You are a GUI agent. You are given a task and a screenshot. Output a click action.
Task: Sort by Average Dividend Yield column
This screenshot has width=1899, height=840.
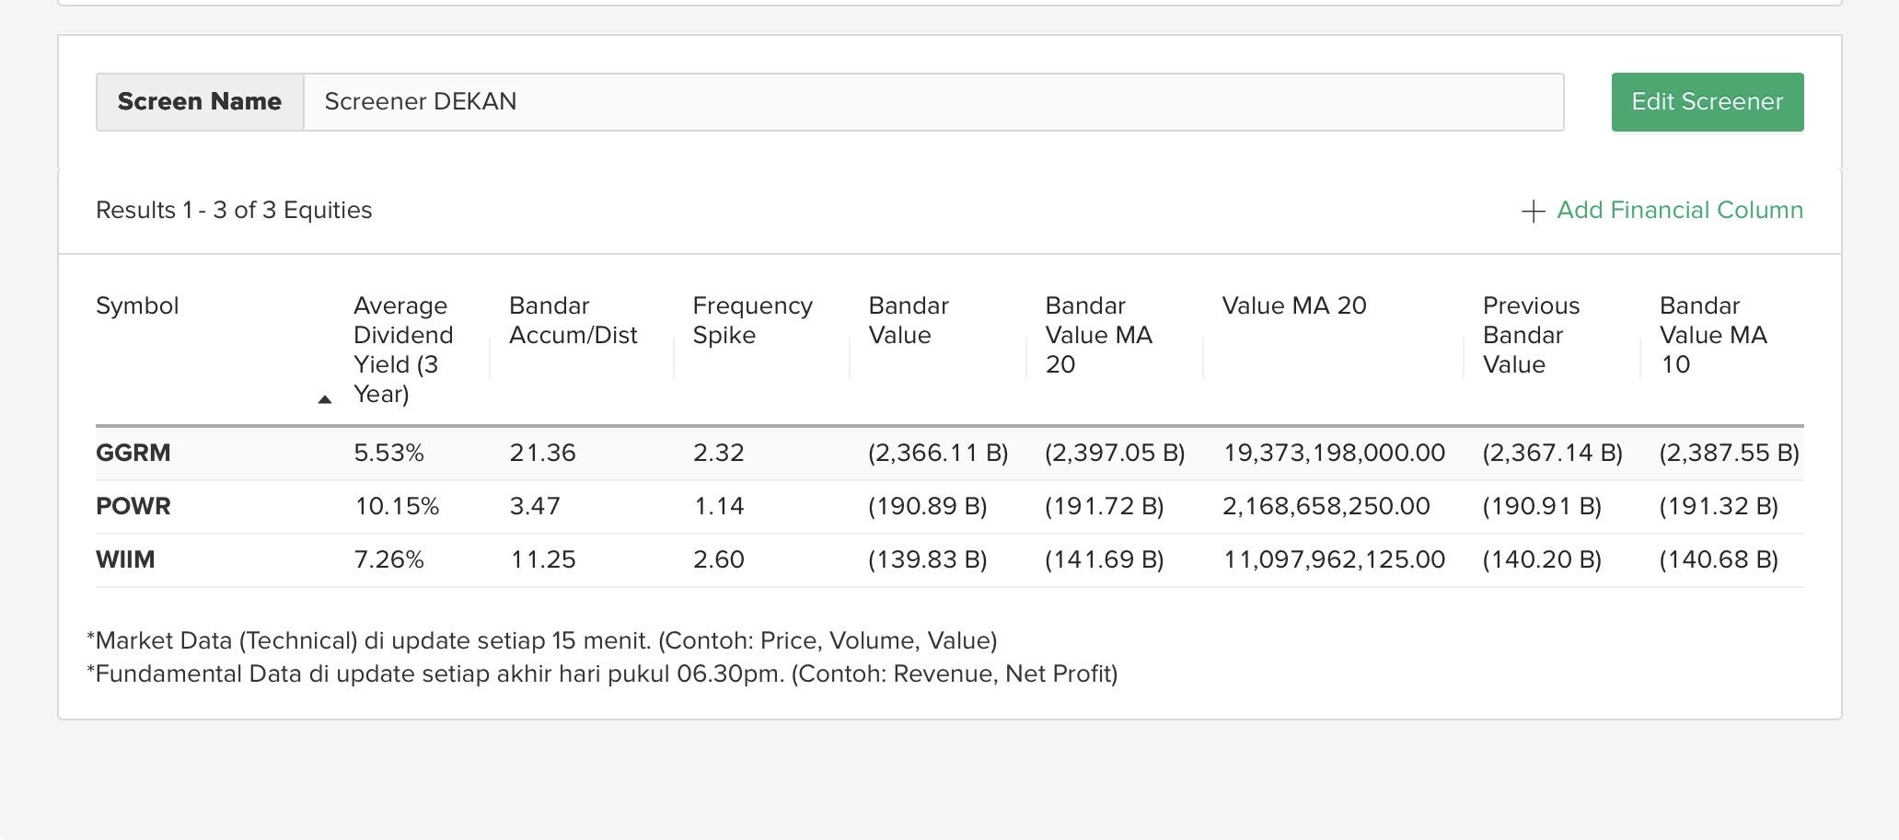point(402,350)
